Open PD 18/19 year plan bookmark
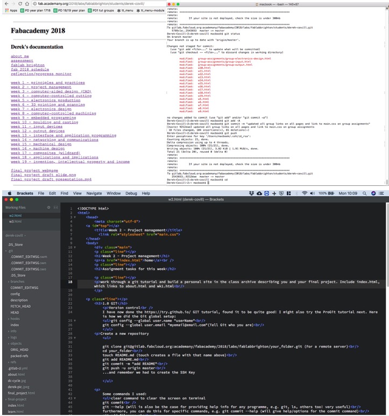Image resolution: width=389 pixels, height=416 pixels. point(69,10)
